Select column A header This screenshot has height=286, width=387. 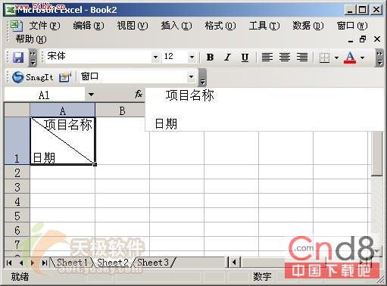[63, 110]
